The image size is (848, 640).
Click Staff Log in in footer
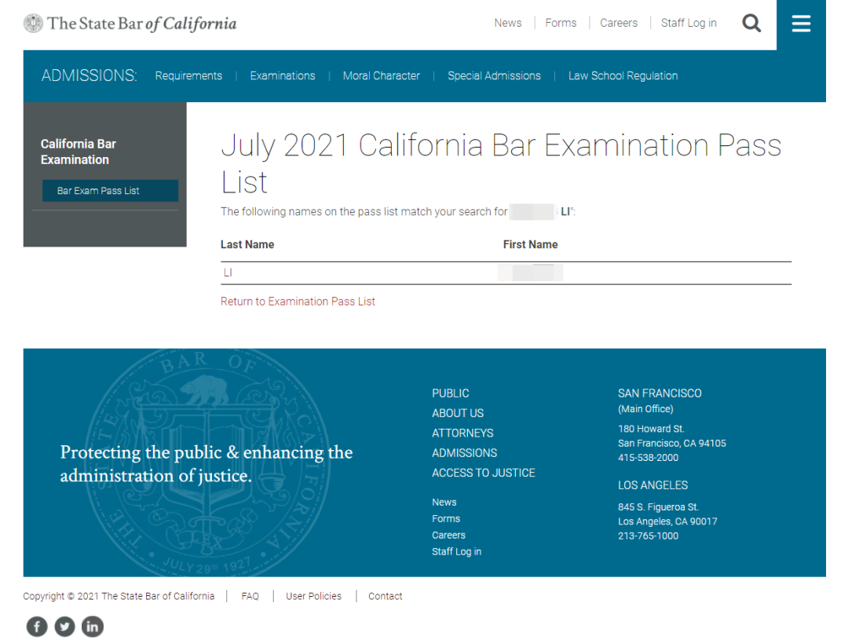pos(456,551)
